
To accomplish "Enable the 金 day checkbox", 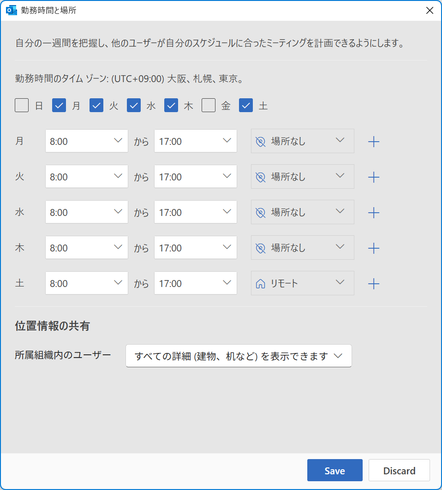I will (208, 105).
